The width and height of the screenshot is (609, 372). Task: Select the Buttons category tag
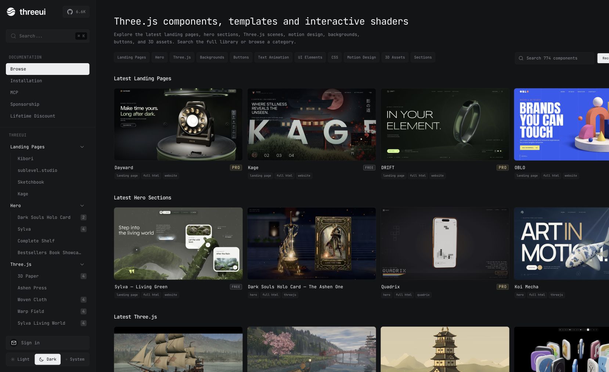[x=241, y=57]
